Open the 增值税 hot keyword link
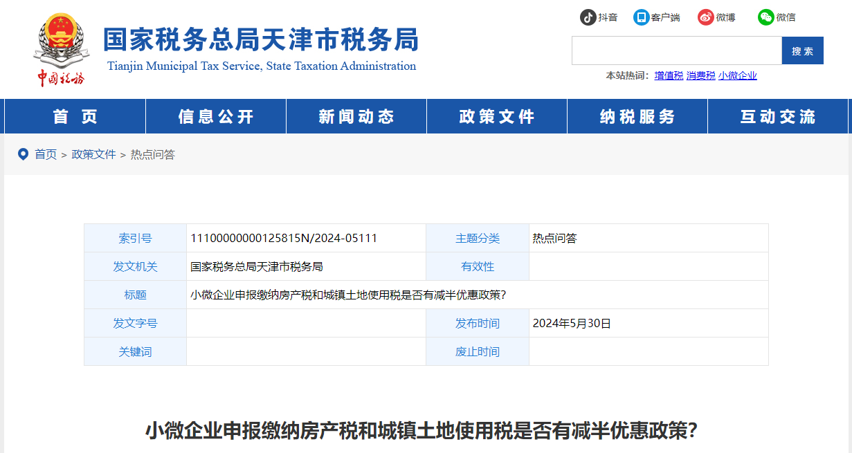This screenshot has width=852, height=453. [x=669, y=75]
